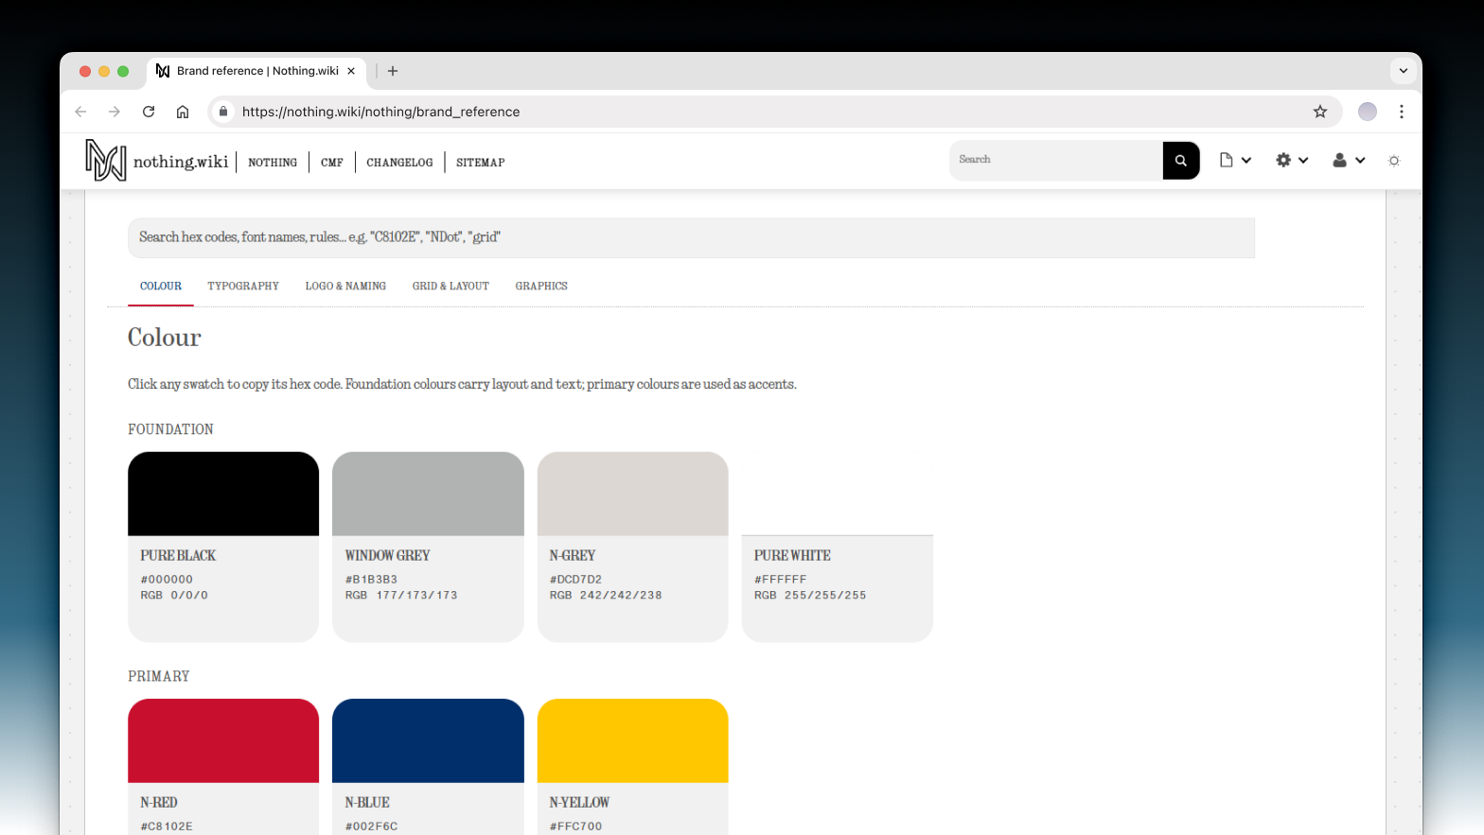1484x835 pixels.
Task: Click the PURE WHITE swatch name
Action: (x=792, y=556)
